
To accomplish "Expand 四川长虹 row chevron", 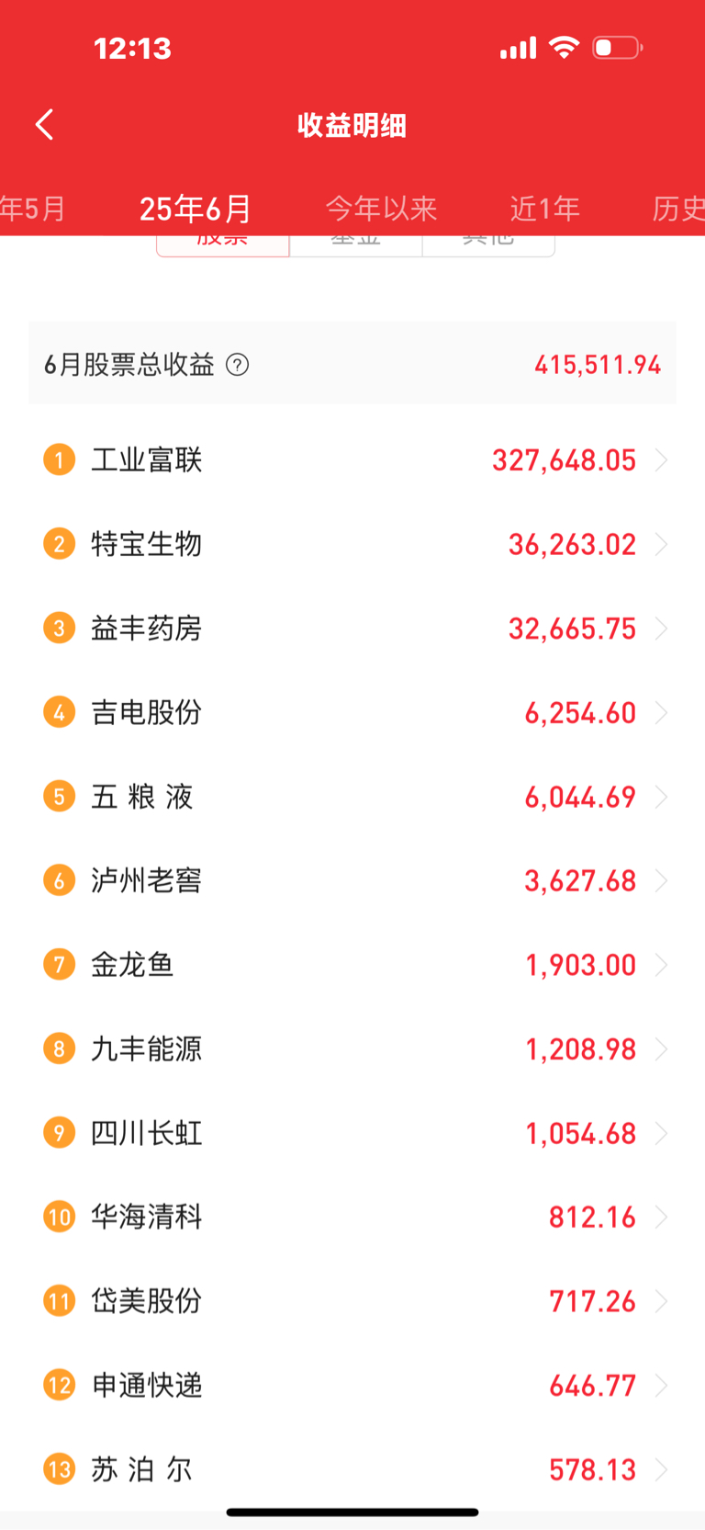I will (x=661, y=1133).
